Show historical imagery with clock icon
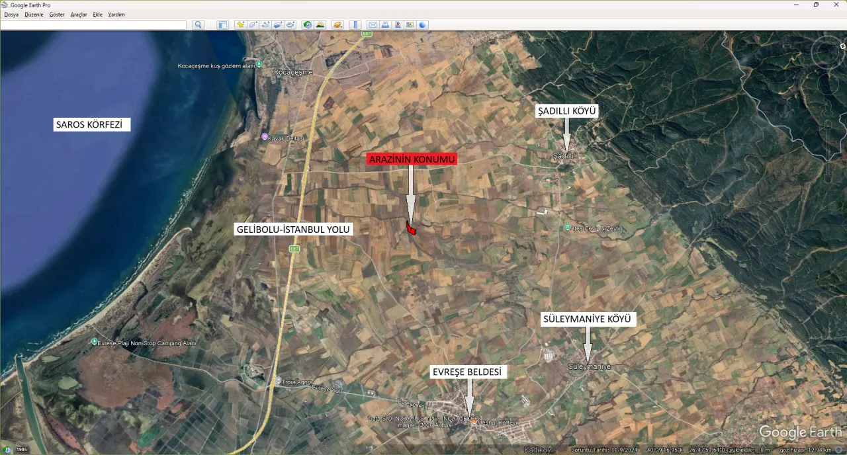 (x=308, y=24)
